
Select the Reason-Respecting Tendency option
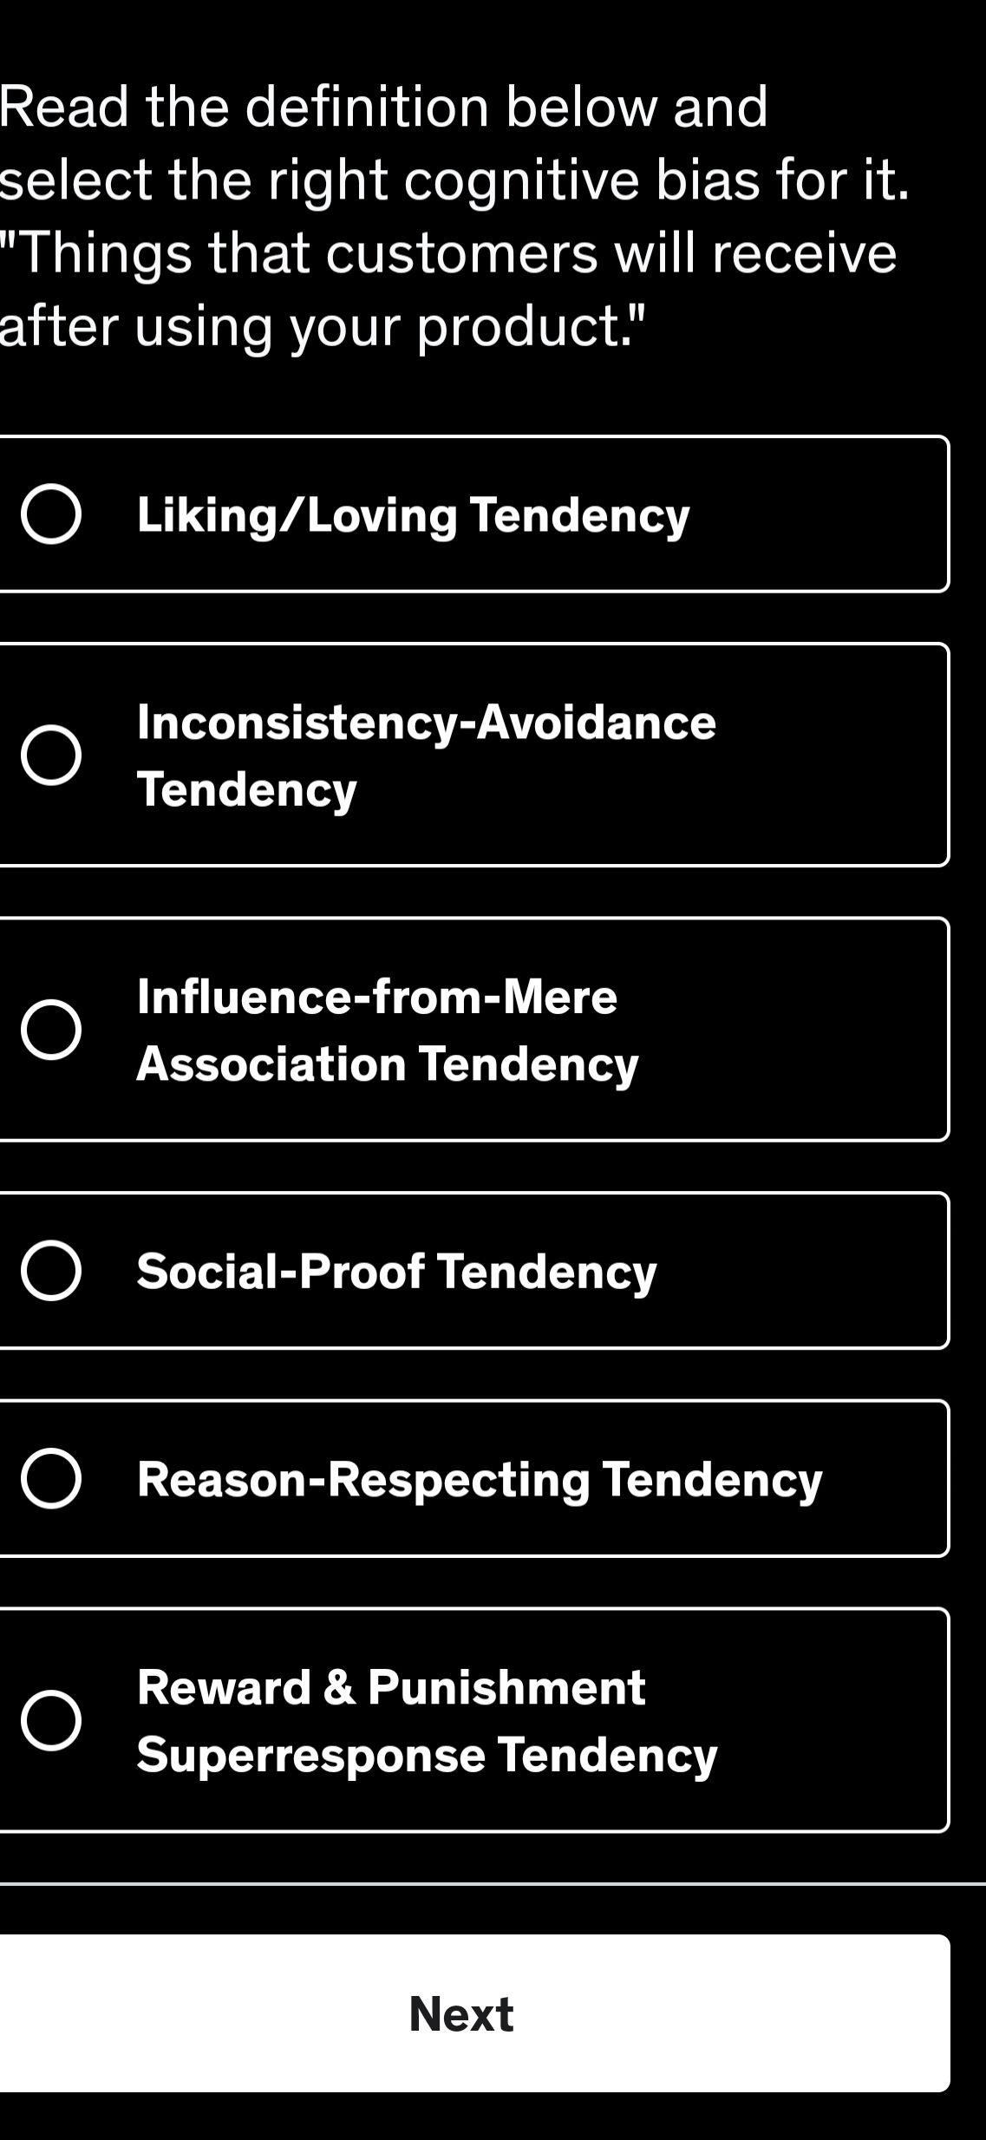coord(49,1481)
